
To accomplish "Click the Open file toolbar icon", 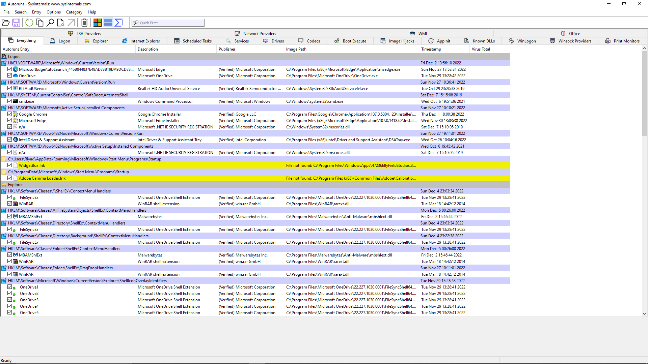I will [x=5, y=23].
